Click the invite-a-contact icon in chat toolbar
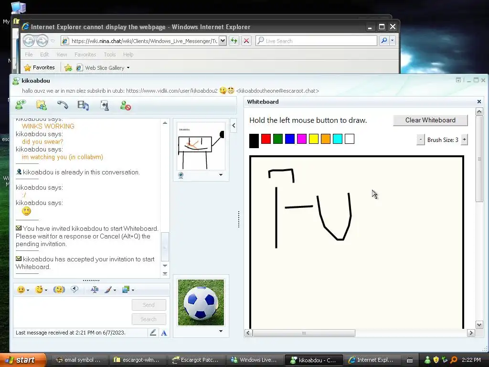This screenshot has width=489, height=367. click(x=21, y=105)
